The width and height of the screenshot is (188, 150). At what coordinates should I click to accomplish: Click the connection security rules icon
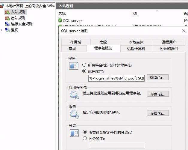pyautogui.click(x=7, y=24)
